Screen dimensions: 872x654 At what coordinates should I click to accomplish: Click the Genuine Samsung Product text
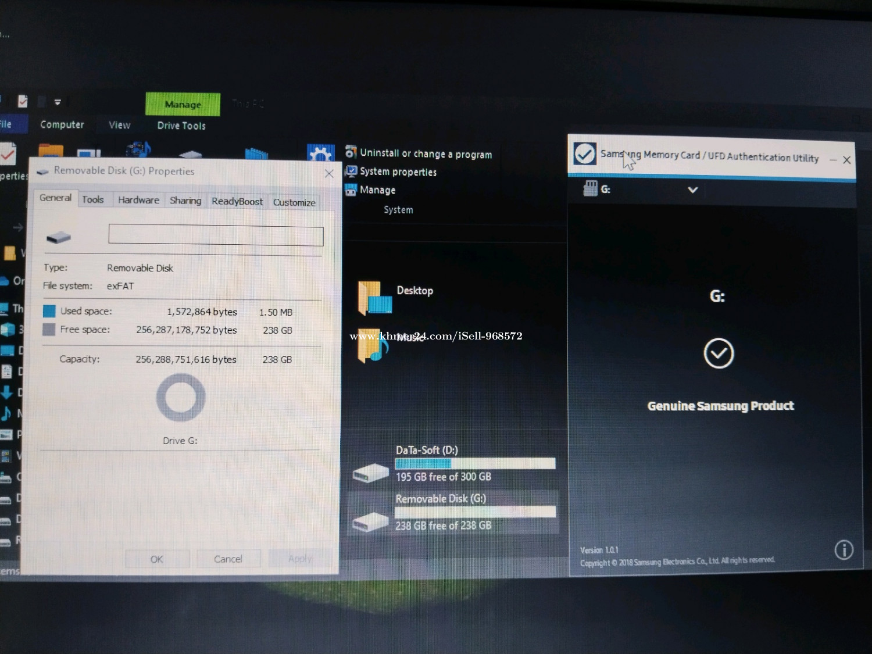click(720, 406)
